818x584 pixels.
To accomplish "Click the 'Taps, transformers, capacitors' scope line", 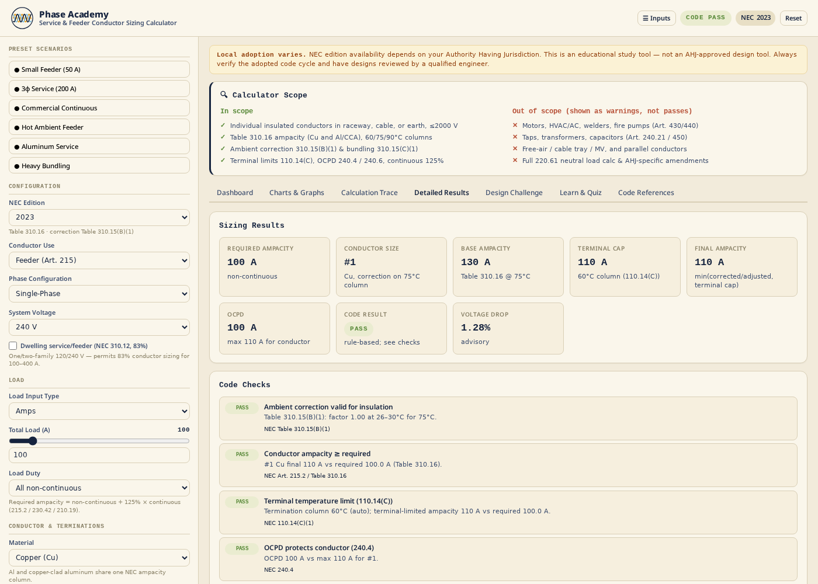I will click(x=605, y=137).
